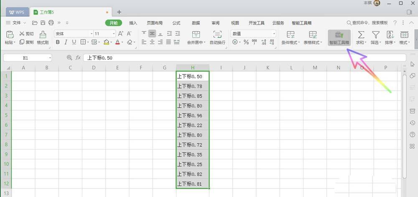Click the 粘贴 paste clipboard icon

click(10, 34)
